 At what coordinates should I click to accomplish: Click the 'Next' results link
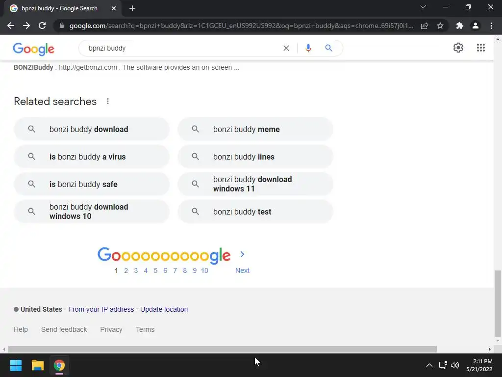pyautogui.click(x=242, y=270)
